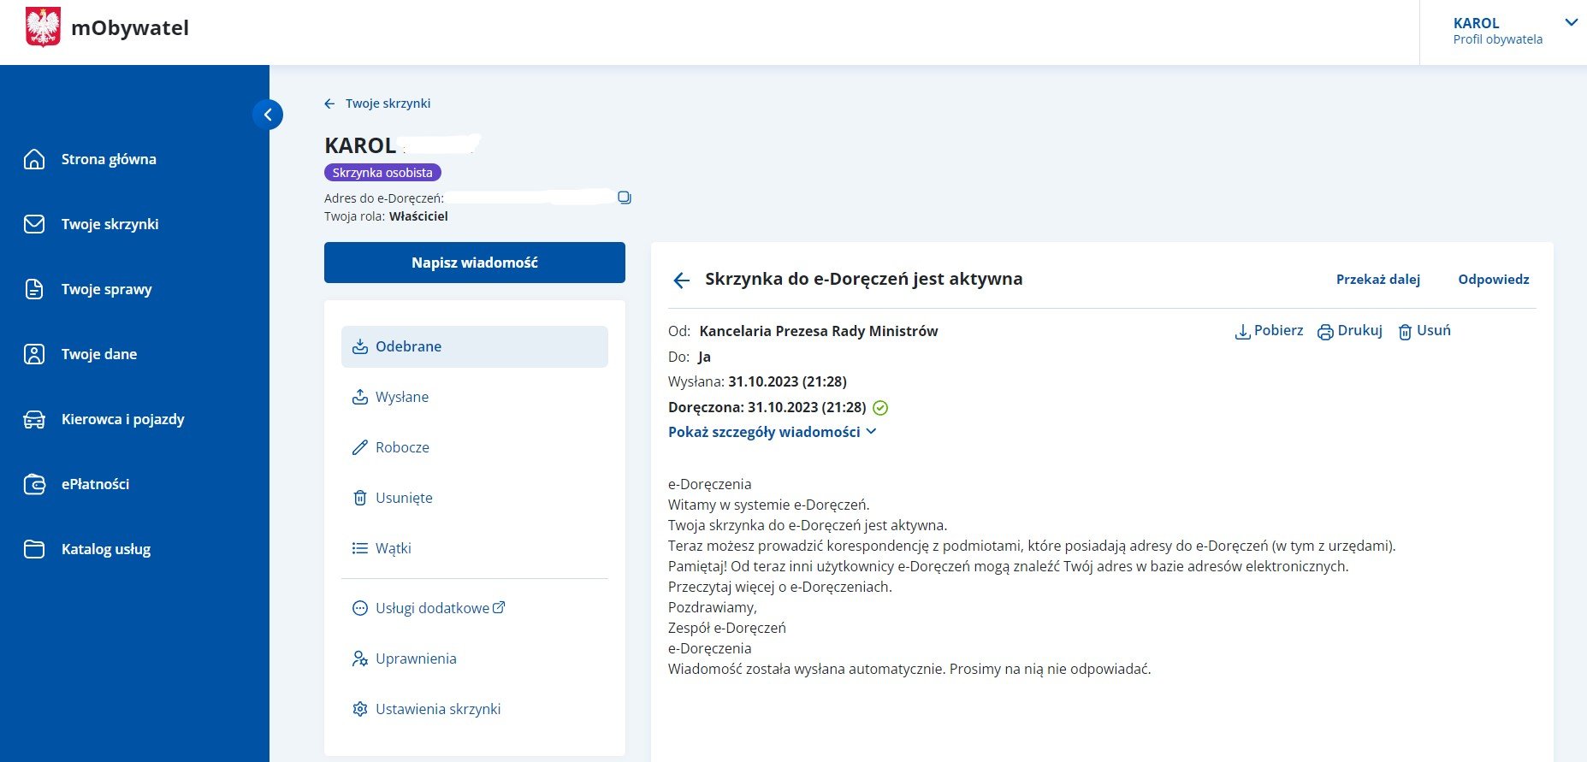Click the Usunięte trash bin icon

coord(360,498)
